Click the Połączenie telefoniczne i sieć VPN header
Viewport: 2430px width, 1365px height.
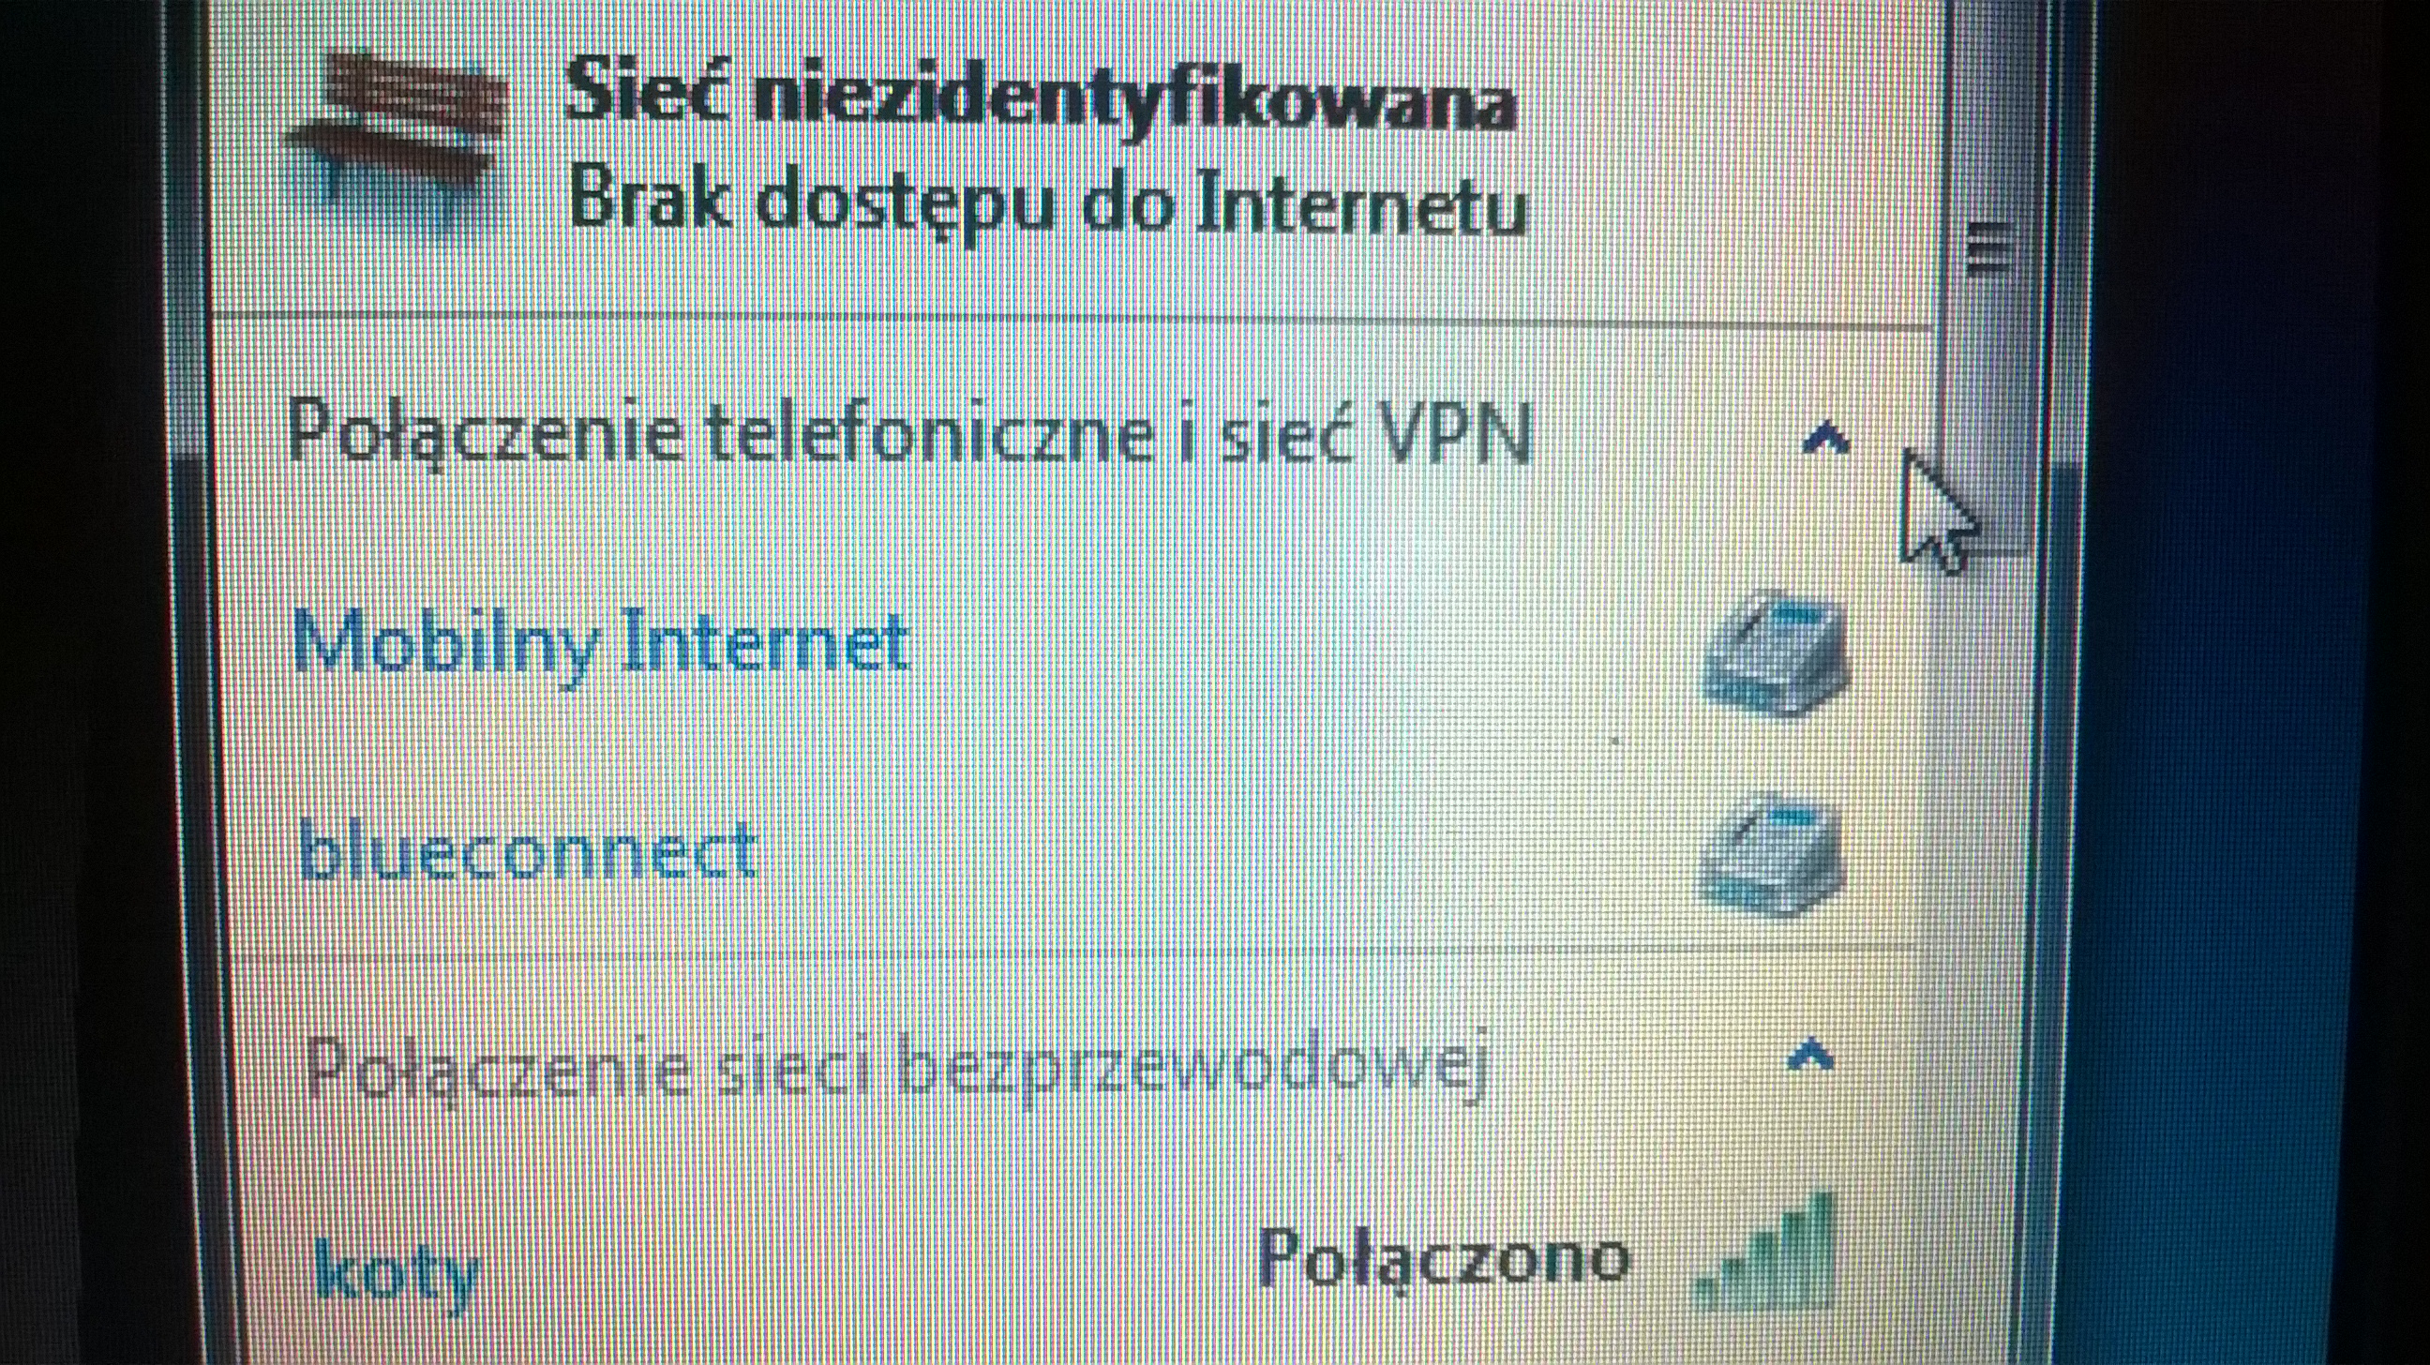(909, 434)
